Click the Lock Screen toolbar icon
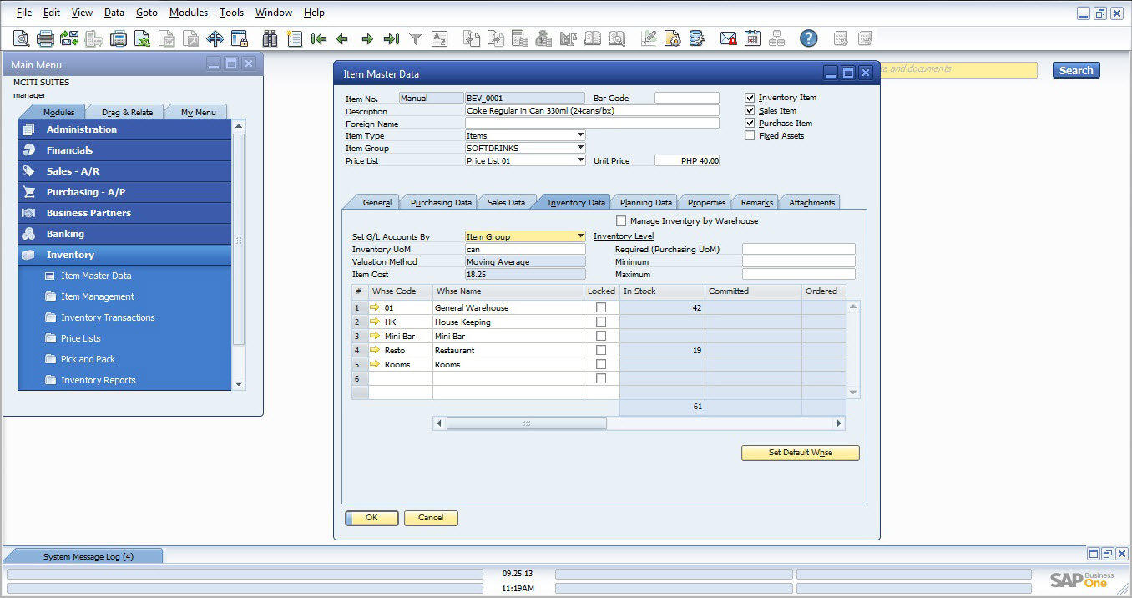The width and height of the screenshot is (1132, 598). pos(240,38)
